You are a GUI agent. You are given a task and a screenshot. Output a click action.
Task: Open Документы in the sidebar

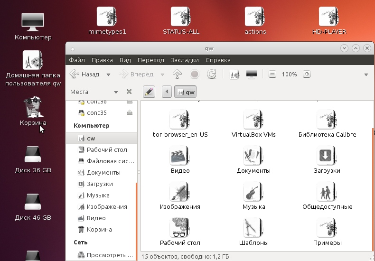(102, 173)
